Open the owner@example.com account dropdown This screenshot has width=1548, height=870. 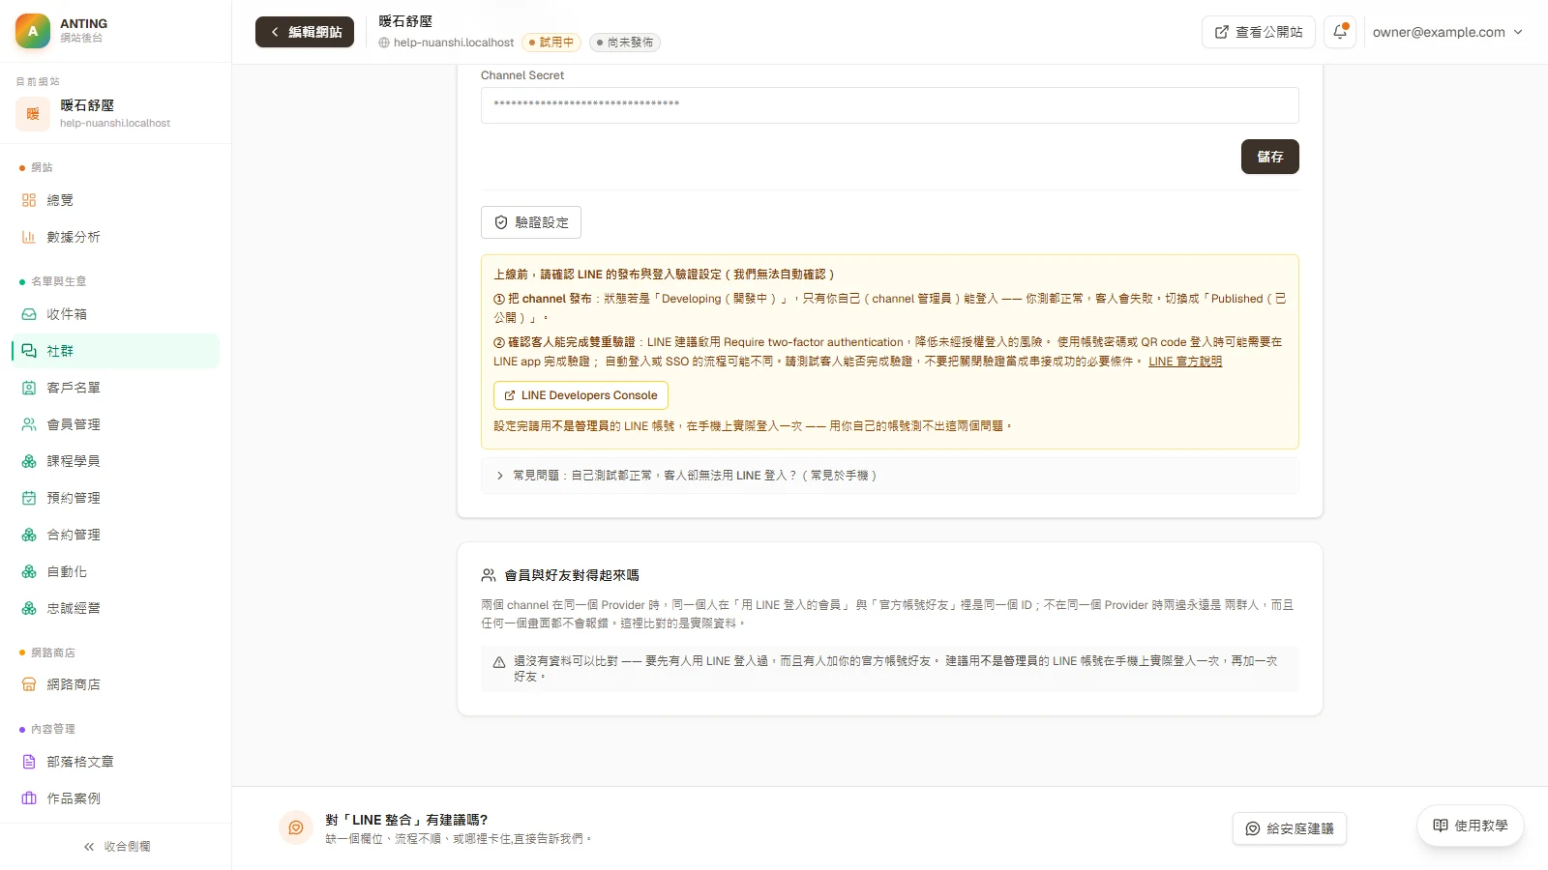[x=1447, y=32]
